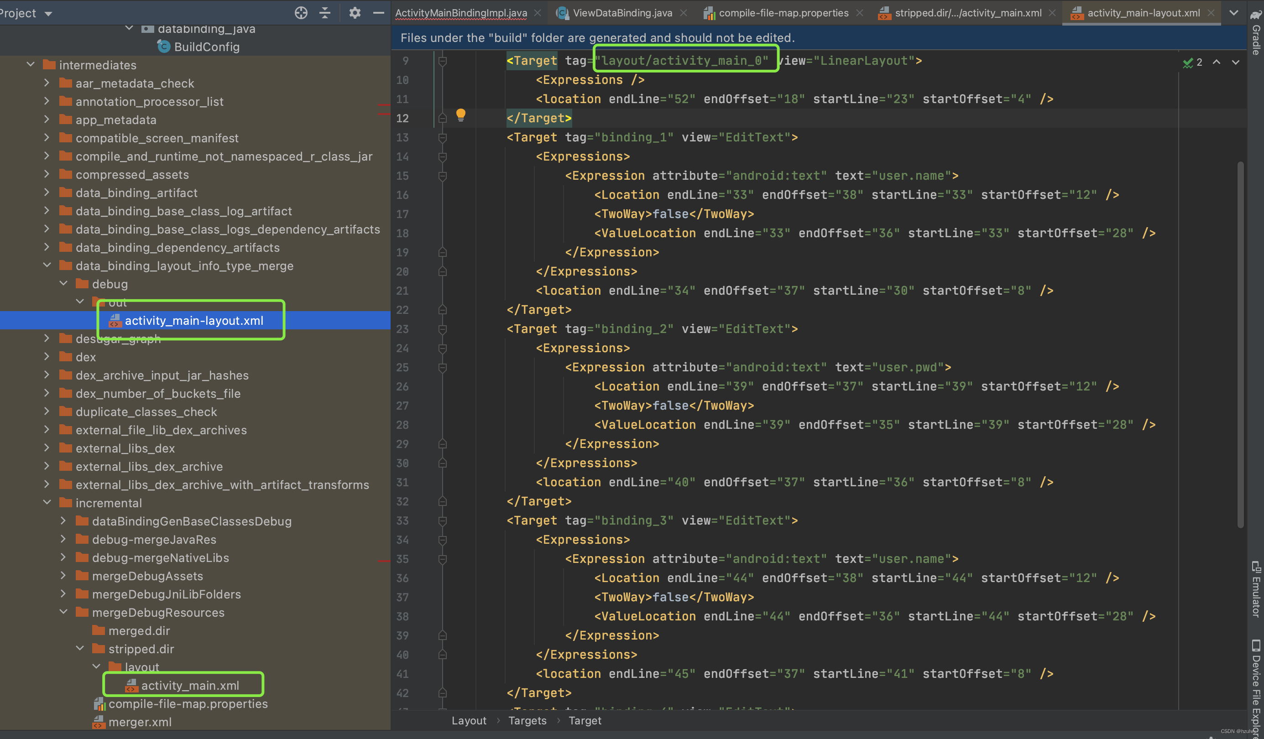Expand the dex folder

click(47, 356)
